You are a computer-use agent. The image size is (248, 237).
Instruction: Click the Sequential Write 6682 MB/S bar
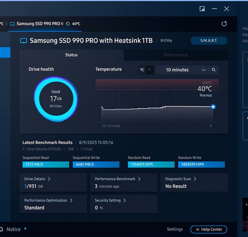96,164
